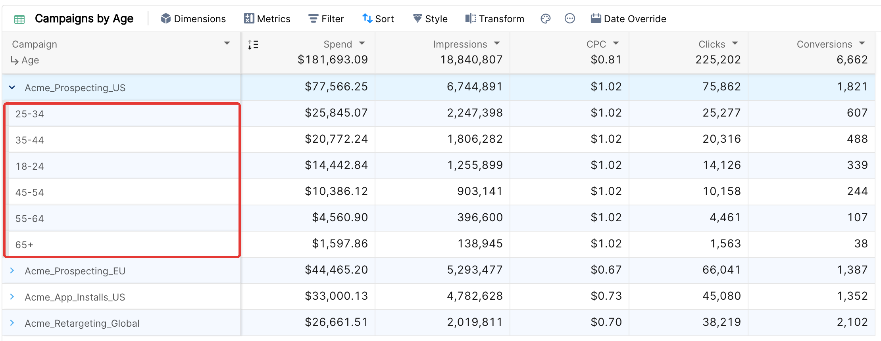Open the Spend column dropdown arrow
Image resolution: width=881 pixels, height=341 pixels.
[x=362, y=43]
